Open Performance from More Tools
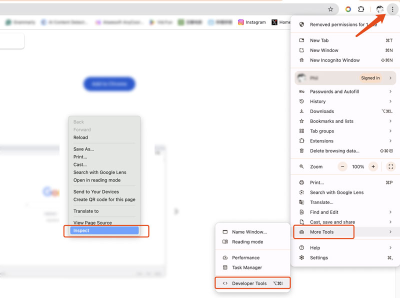Image resolution: width=400 pixels, height=298 pixels. point(252,257)
